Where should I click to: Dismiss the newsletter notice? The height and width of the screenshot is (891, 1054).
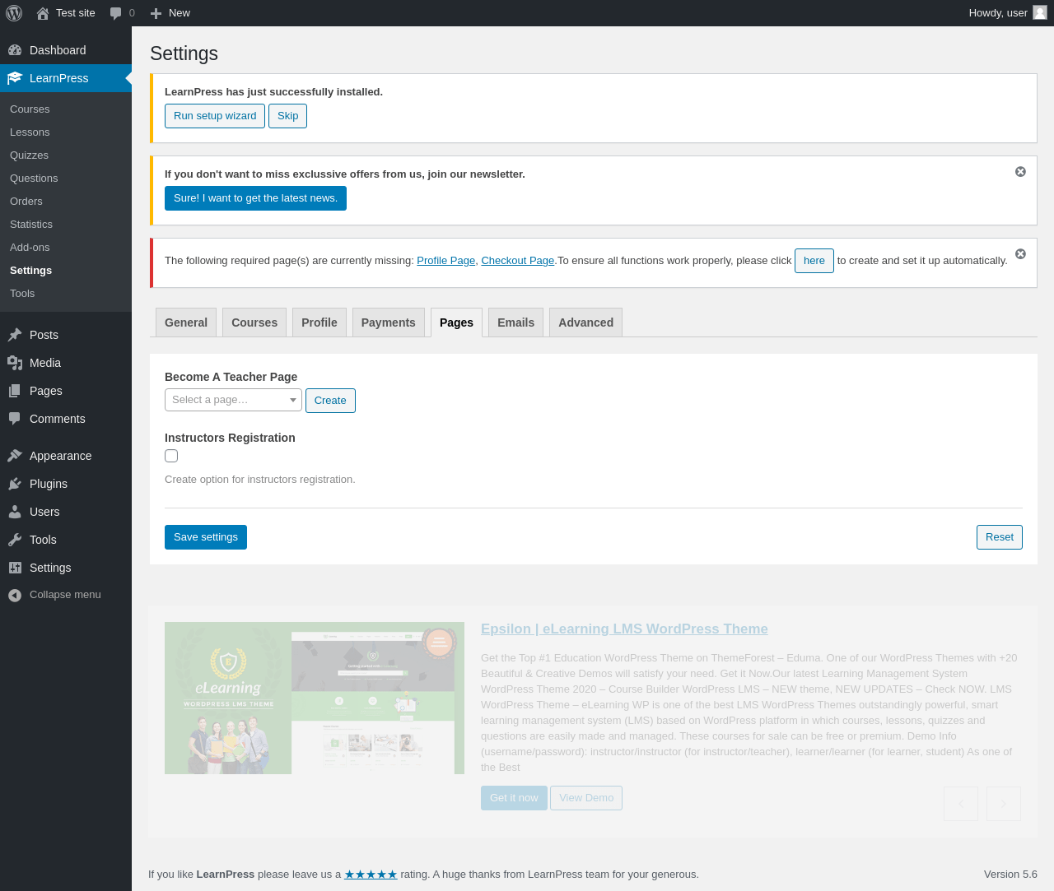(x=1020, y=172)
